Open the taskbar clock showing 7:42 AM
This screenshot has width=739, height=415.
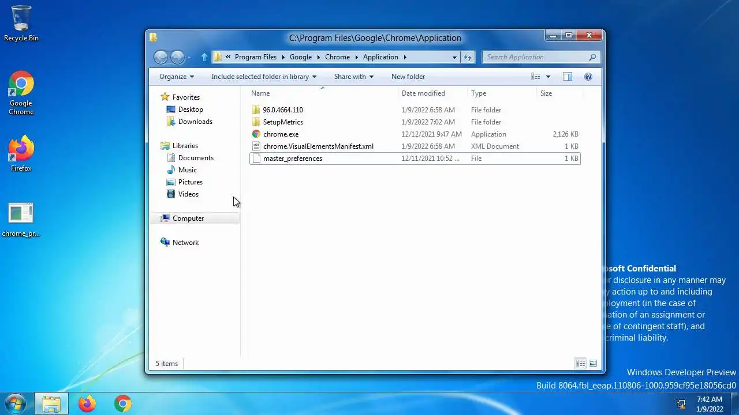click(x=710, y=404)
